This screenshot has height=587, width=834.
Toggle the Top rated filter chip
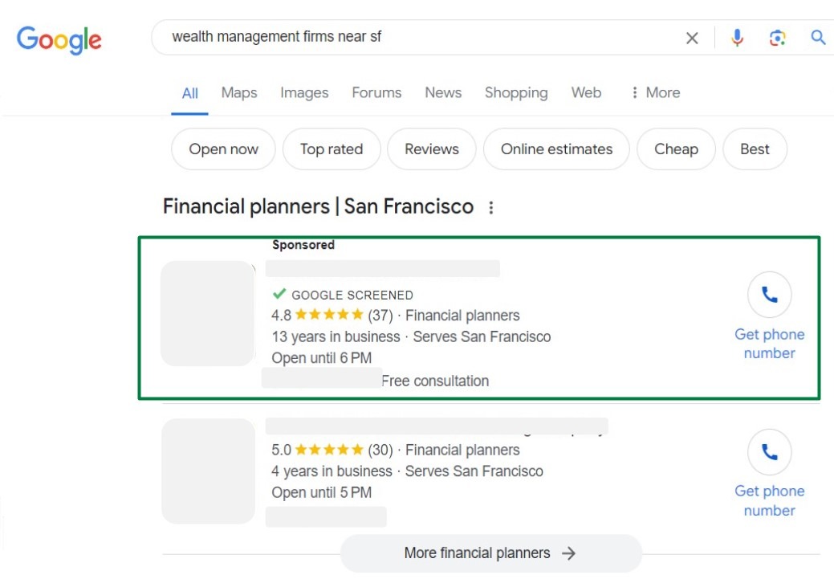pos(331,149)
